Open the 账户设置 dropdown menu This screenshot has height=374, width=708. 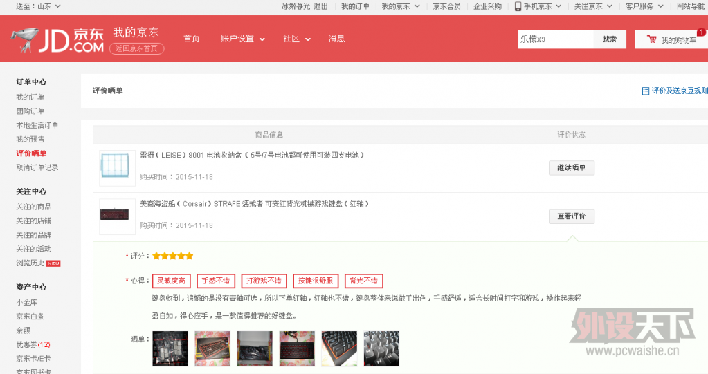(242, 39)
